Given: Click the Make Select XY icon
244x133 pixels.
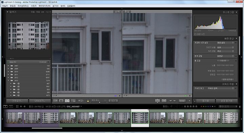Looking at the screenshot, I should tap(164, 101).
